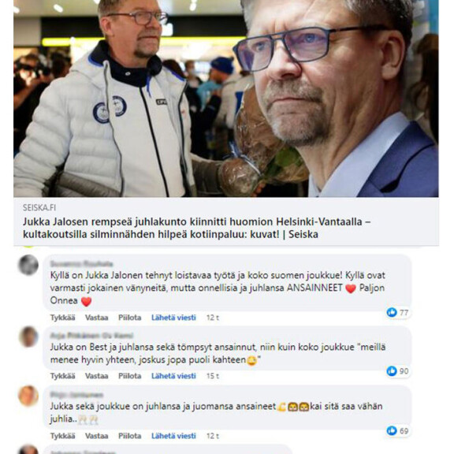The image size is (454, 454).
Task: Click Tykkää under the third comment
Action: click(x=62, y=436)
